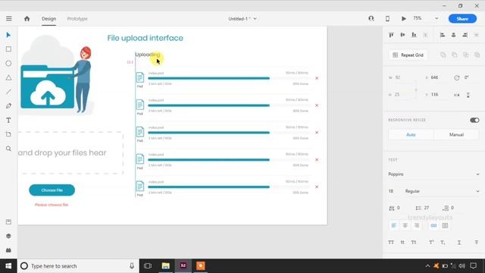
Task: Align selection to the right
Action: 465,35
